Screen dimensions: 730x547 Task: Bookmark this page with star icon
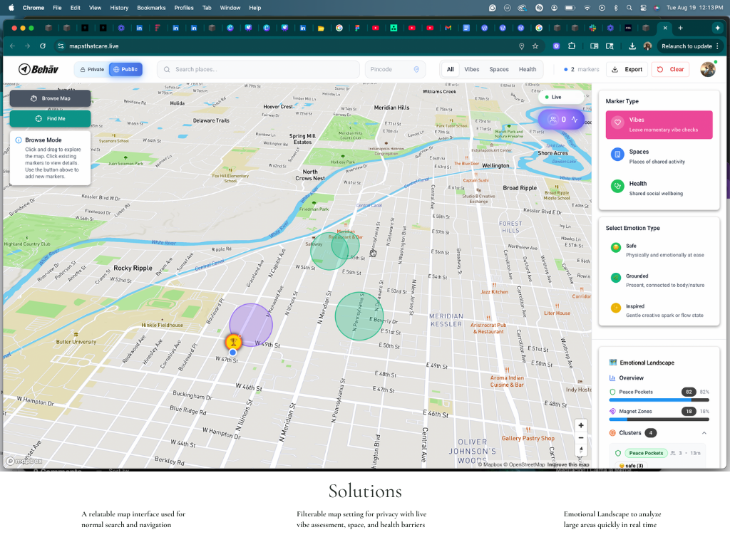[535, 46]
